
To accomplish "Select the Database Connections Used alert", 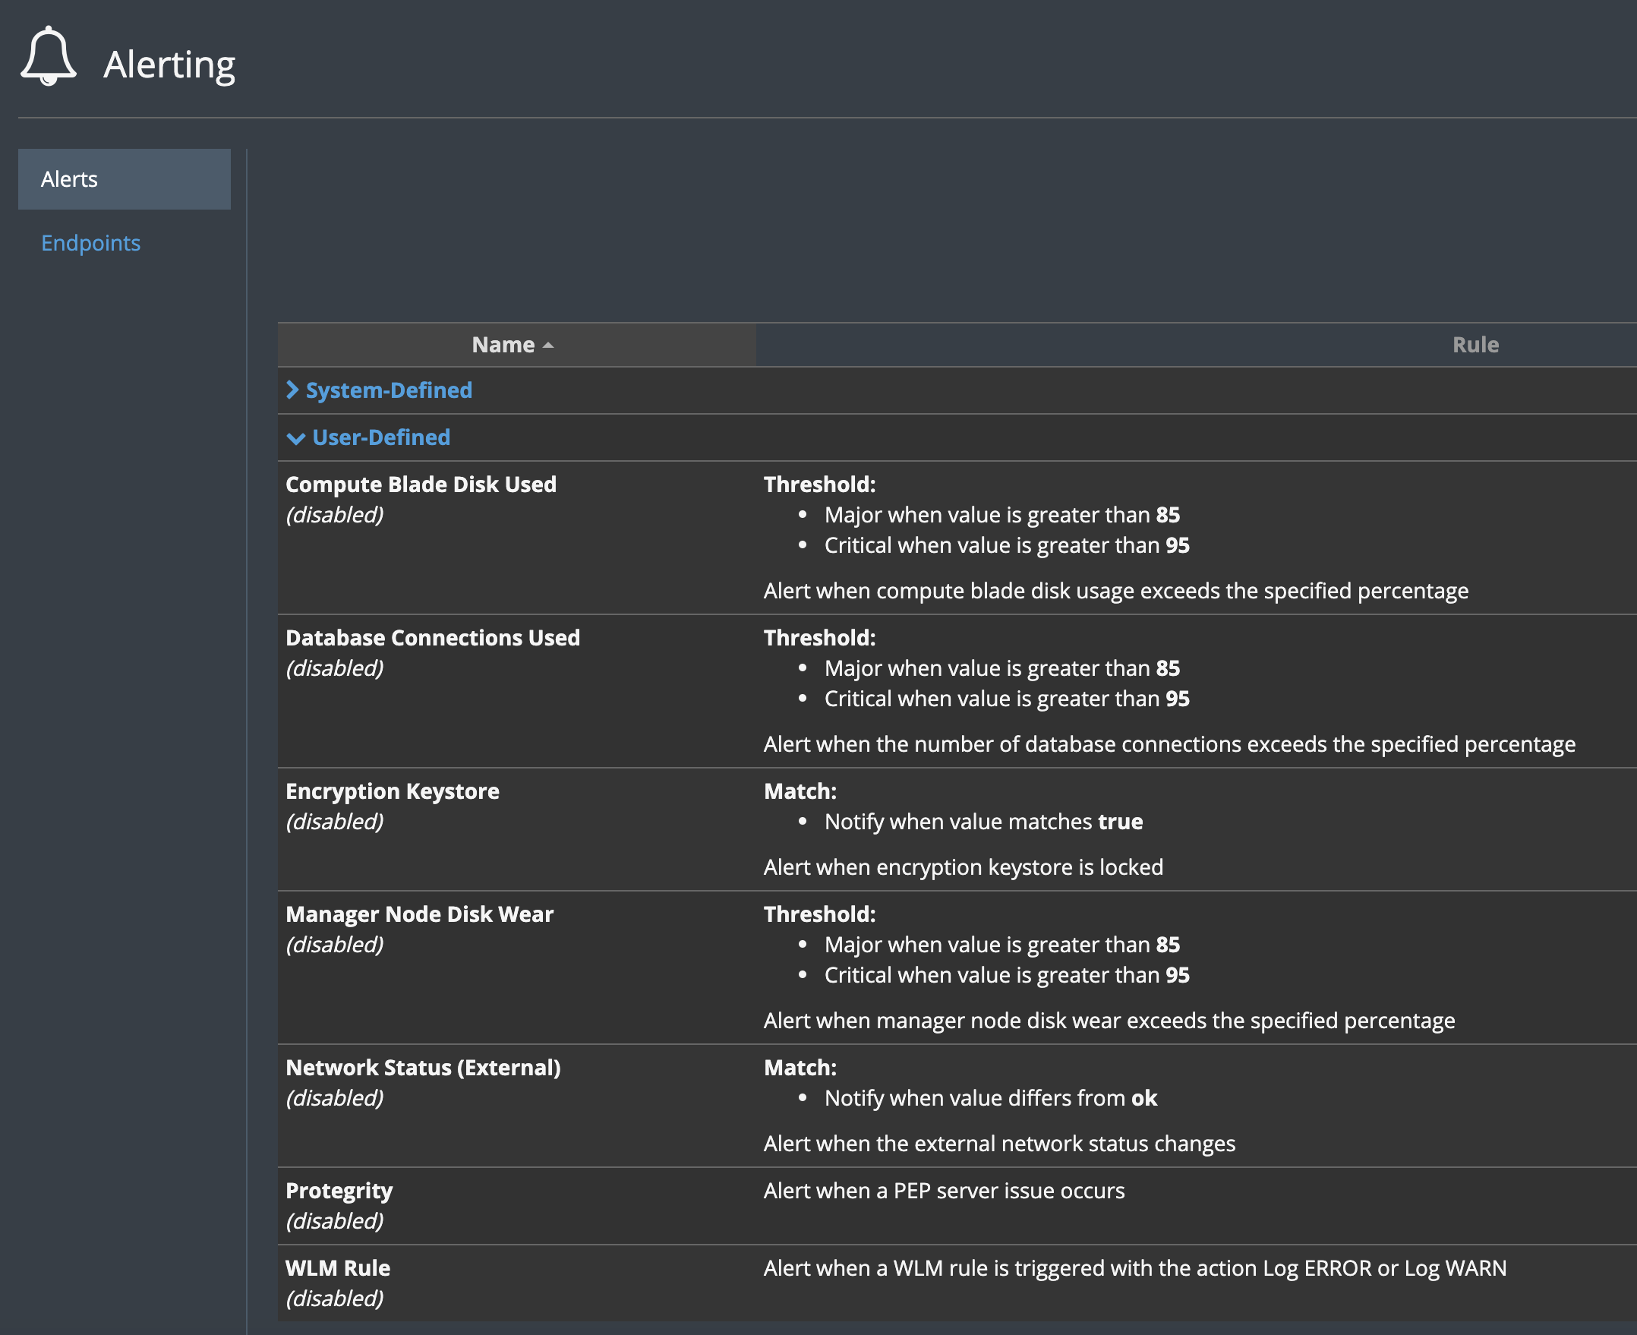I will click(432, 638).
